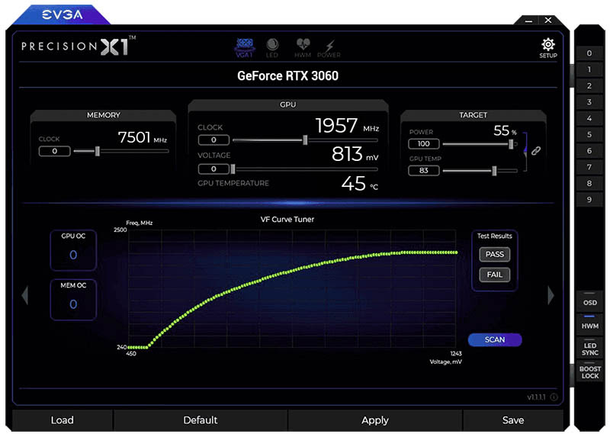Screen dimensions: 610x434
Task: Click the GPU voltage slider handle
Action: click(233, 169)
